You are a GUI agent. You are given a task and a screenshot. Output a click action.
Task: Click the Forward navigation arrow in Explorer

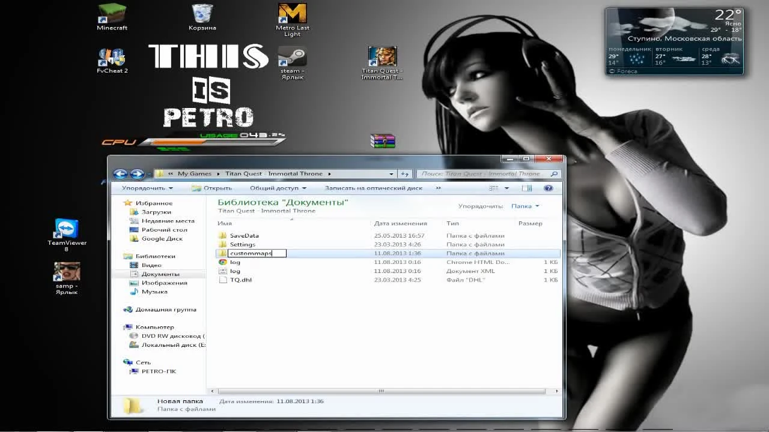[137, 174]
